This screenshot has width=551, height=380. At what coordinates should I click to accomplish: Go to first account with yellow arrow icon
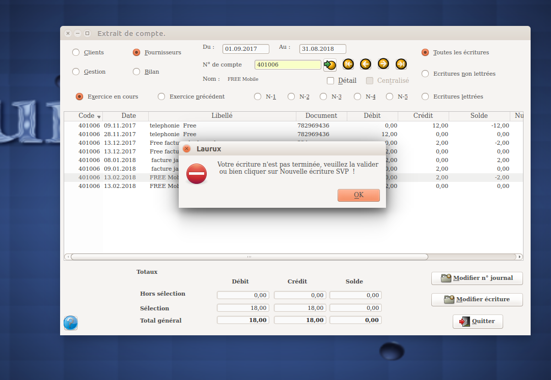[348, 64]
